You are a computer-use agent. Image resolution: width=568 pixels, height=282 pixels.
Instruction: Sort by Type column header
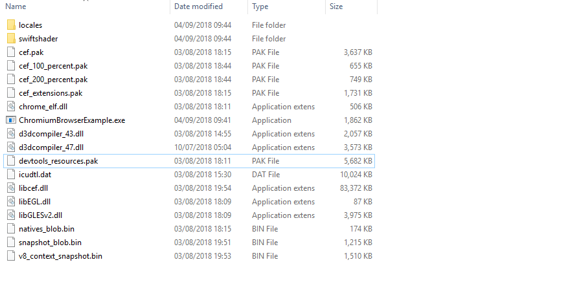260,6
